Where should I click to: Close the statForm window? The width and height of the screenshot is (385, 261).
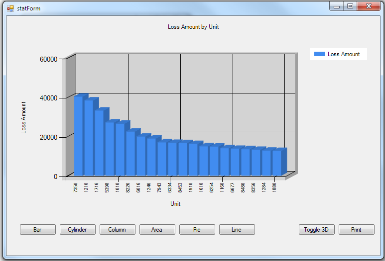[369, 6]
